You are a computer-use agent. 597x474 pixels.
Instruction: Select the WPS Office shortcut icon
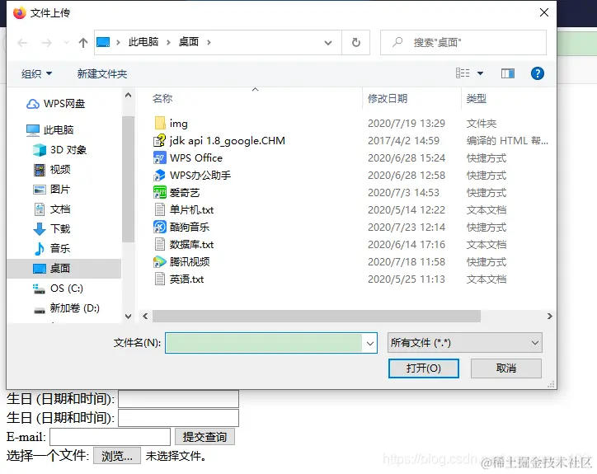[159, 157]
